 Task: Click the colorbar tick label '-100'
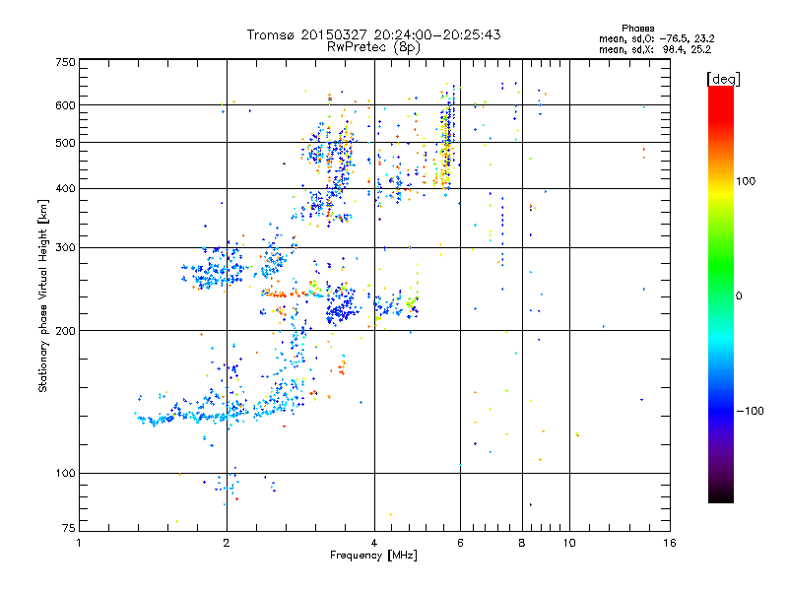751,411
